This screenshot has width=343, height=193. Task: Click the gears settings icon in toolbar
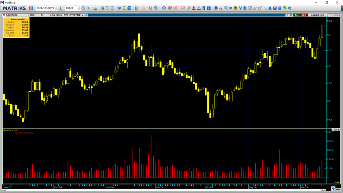(289, 8)
